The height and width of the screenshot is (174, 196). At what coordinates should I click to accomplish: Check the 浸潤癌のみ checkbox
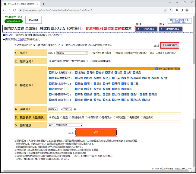point(114,53)
